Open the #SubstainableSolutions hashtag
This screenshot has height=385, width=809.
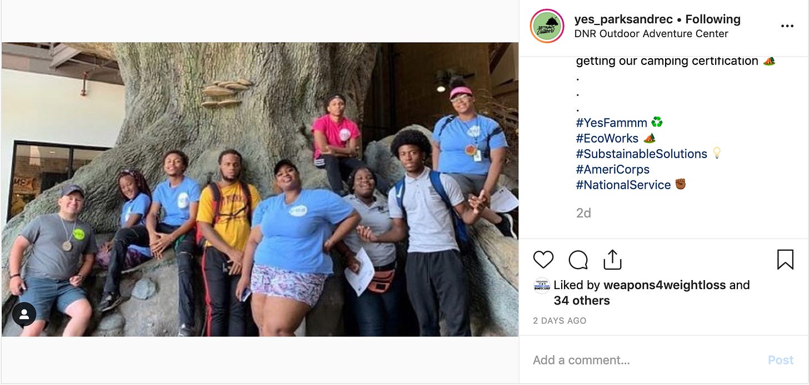pyautogui.click(x=641, y=154)
